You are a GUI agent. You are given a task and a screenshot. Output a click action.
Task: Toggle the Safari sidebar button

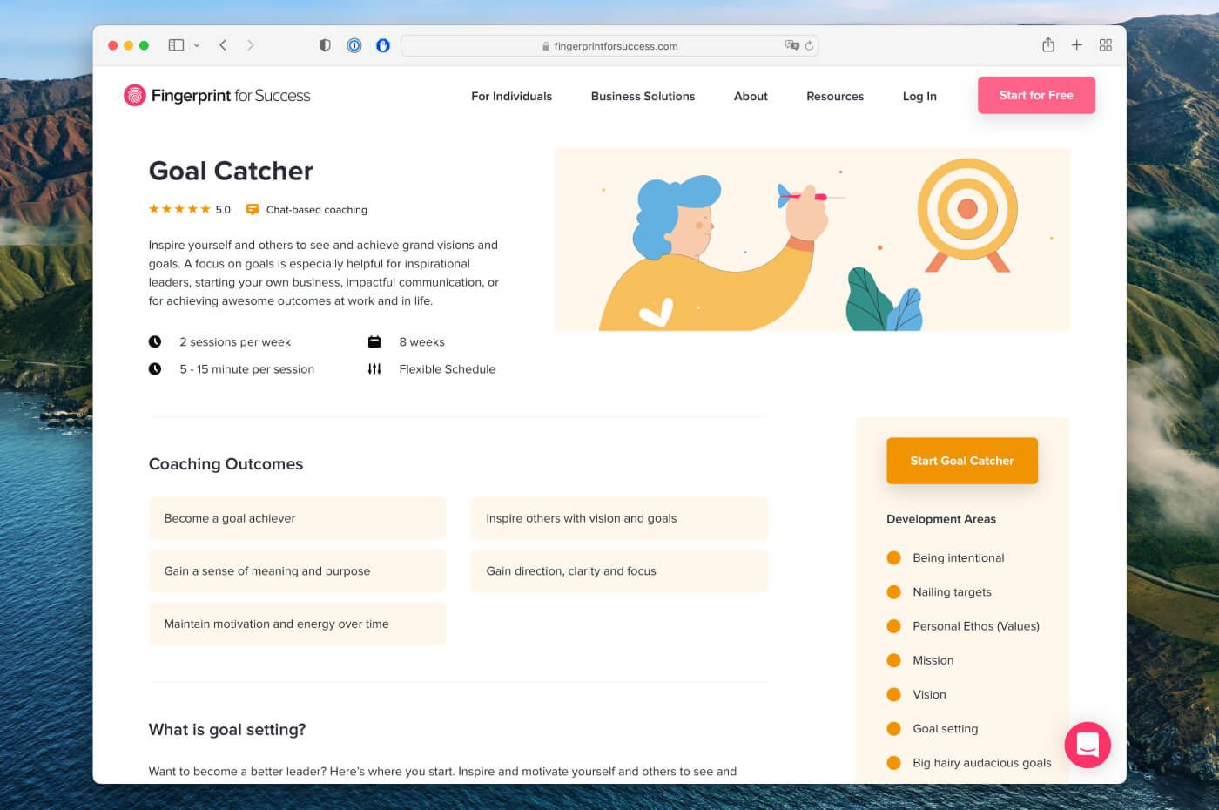176,45
